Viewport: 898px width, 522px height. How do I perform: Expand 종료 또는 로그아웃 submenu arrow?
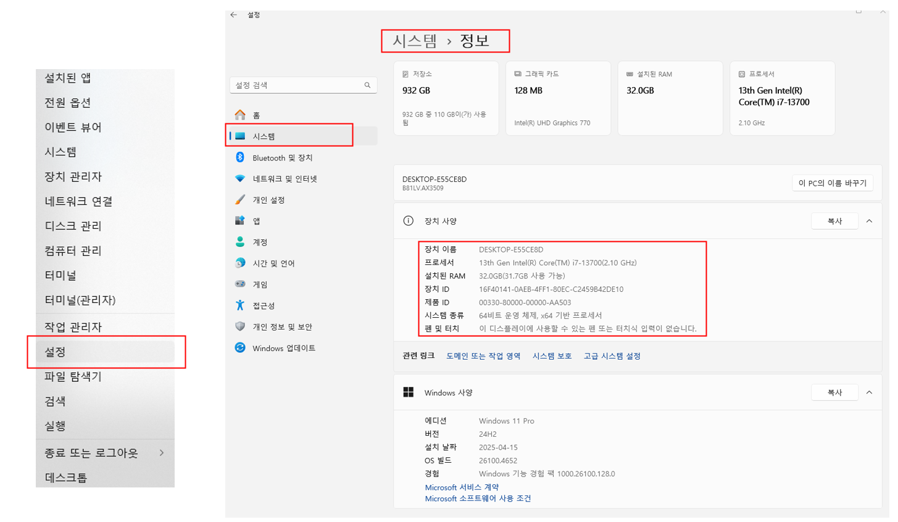point(162,453)
